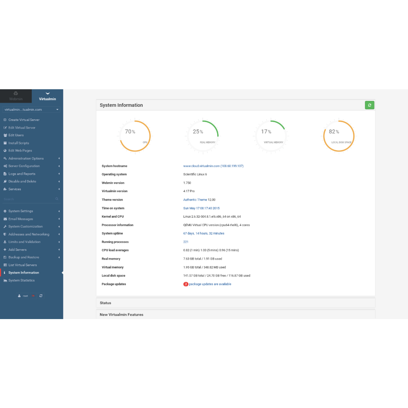408x408 pixels.
Task: Click the "7.63 GB total / 1.91 GB used" value
Action: 203,259
